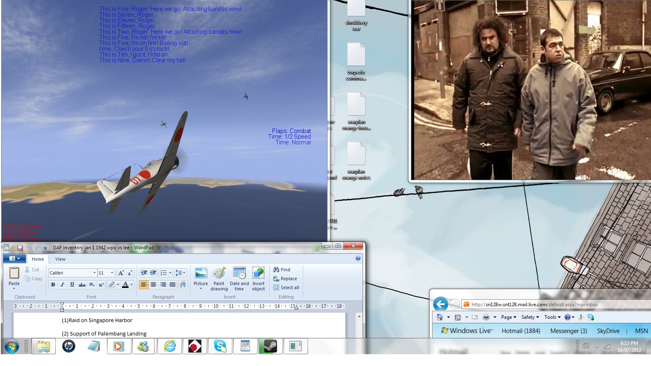Click the text highlight color pen in WordPad
The height and width of the screenshot is (366, 651).
(x=111, y=285)
